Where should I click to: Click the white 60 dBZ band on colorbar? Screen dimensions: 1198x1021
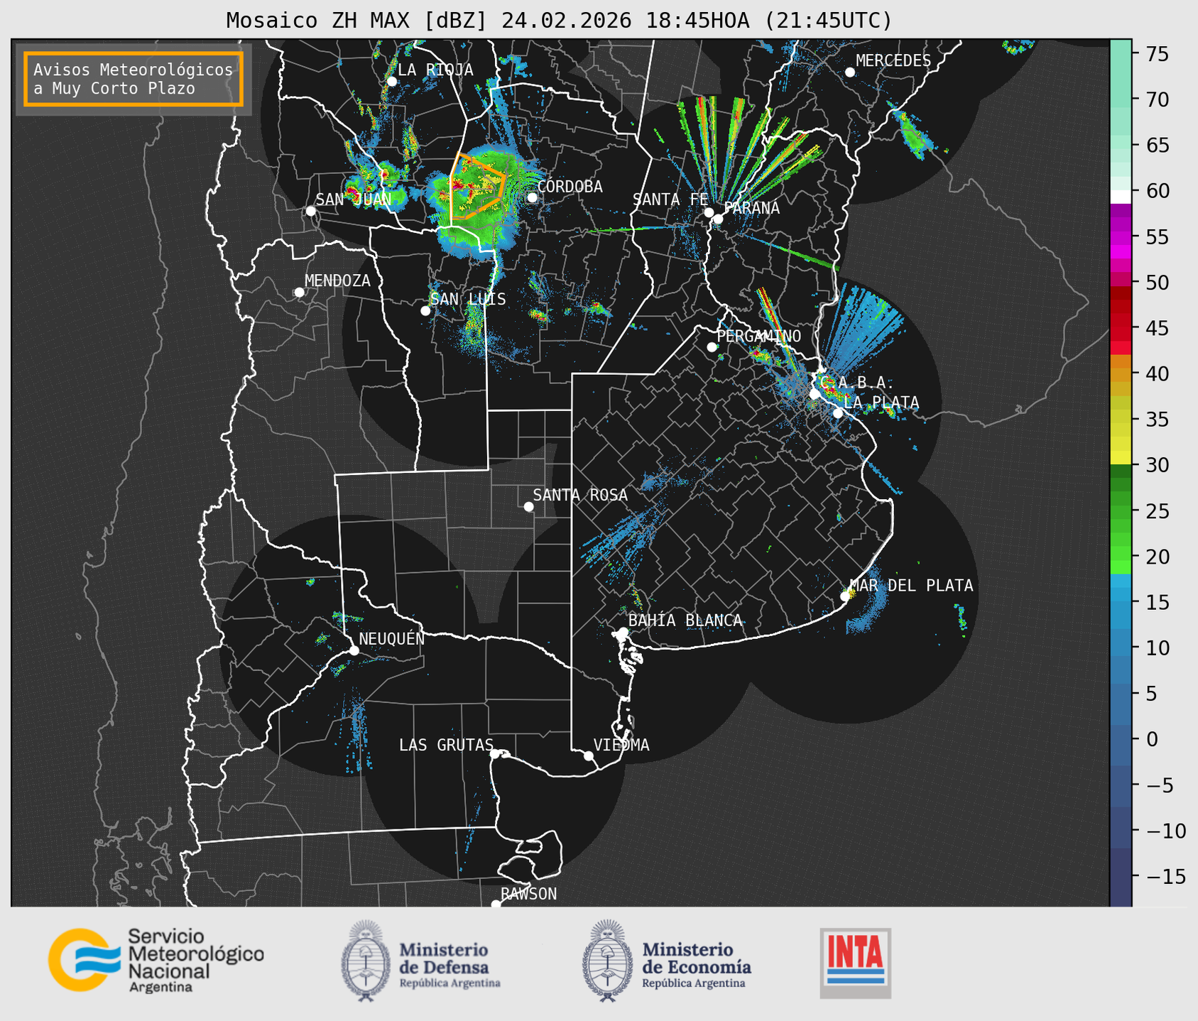pos(1120,195)
